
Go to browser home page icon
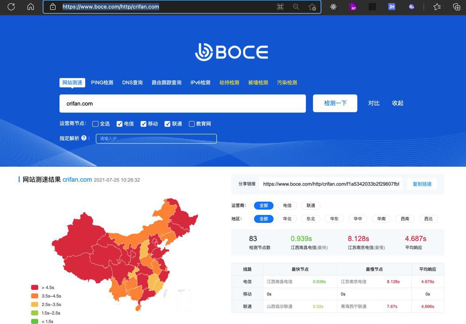(x=31, y=7)
